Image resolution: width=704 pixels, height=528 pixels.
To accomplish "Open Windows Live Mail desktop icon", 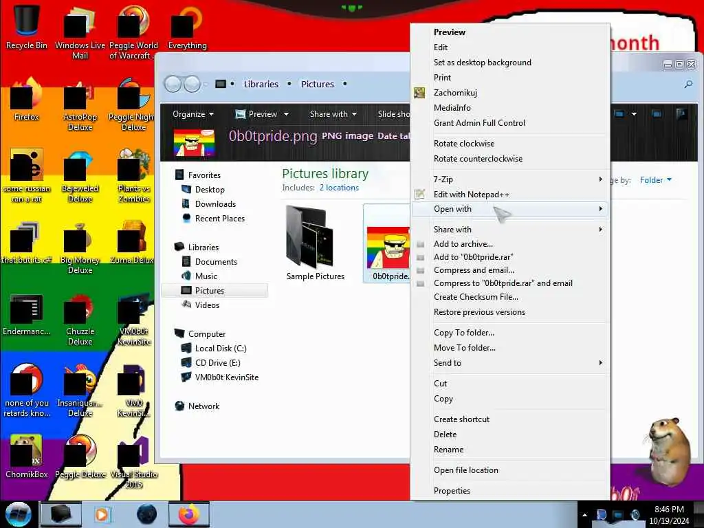I will click(80, 32).
